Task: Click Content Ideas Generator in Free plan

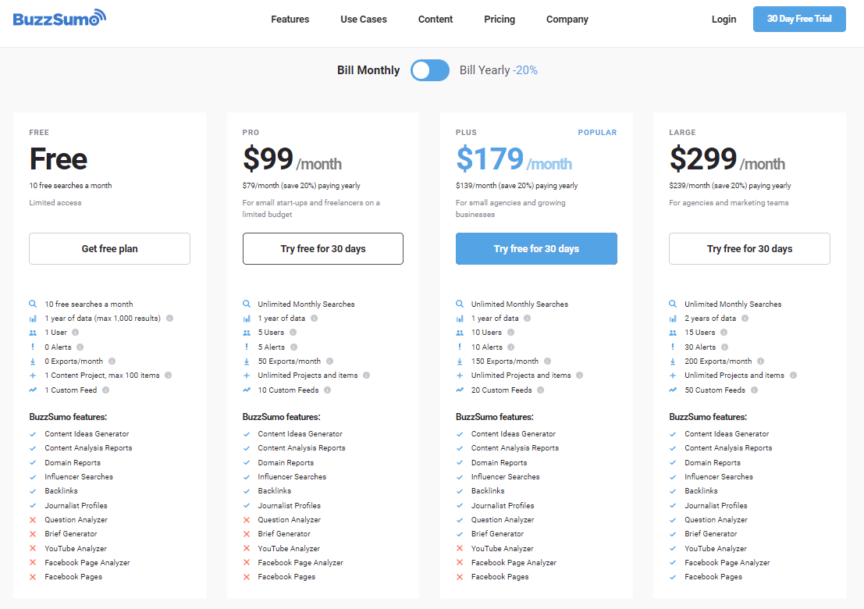Action: coord(87,434)
